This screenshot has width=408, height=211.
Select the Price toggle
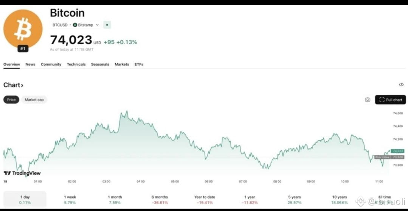click(11, 100)
